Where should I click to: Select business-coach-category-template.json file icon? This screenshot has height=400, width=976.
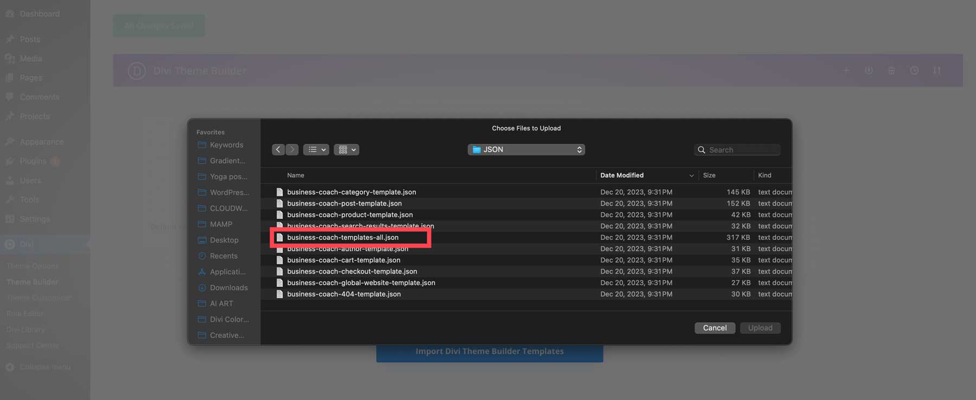click(280, 192)
